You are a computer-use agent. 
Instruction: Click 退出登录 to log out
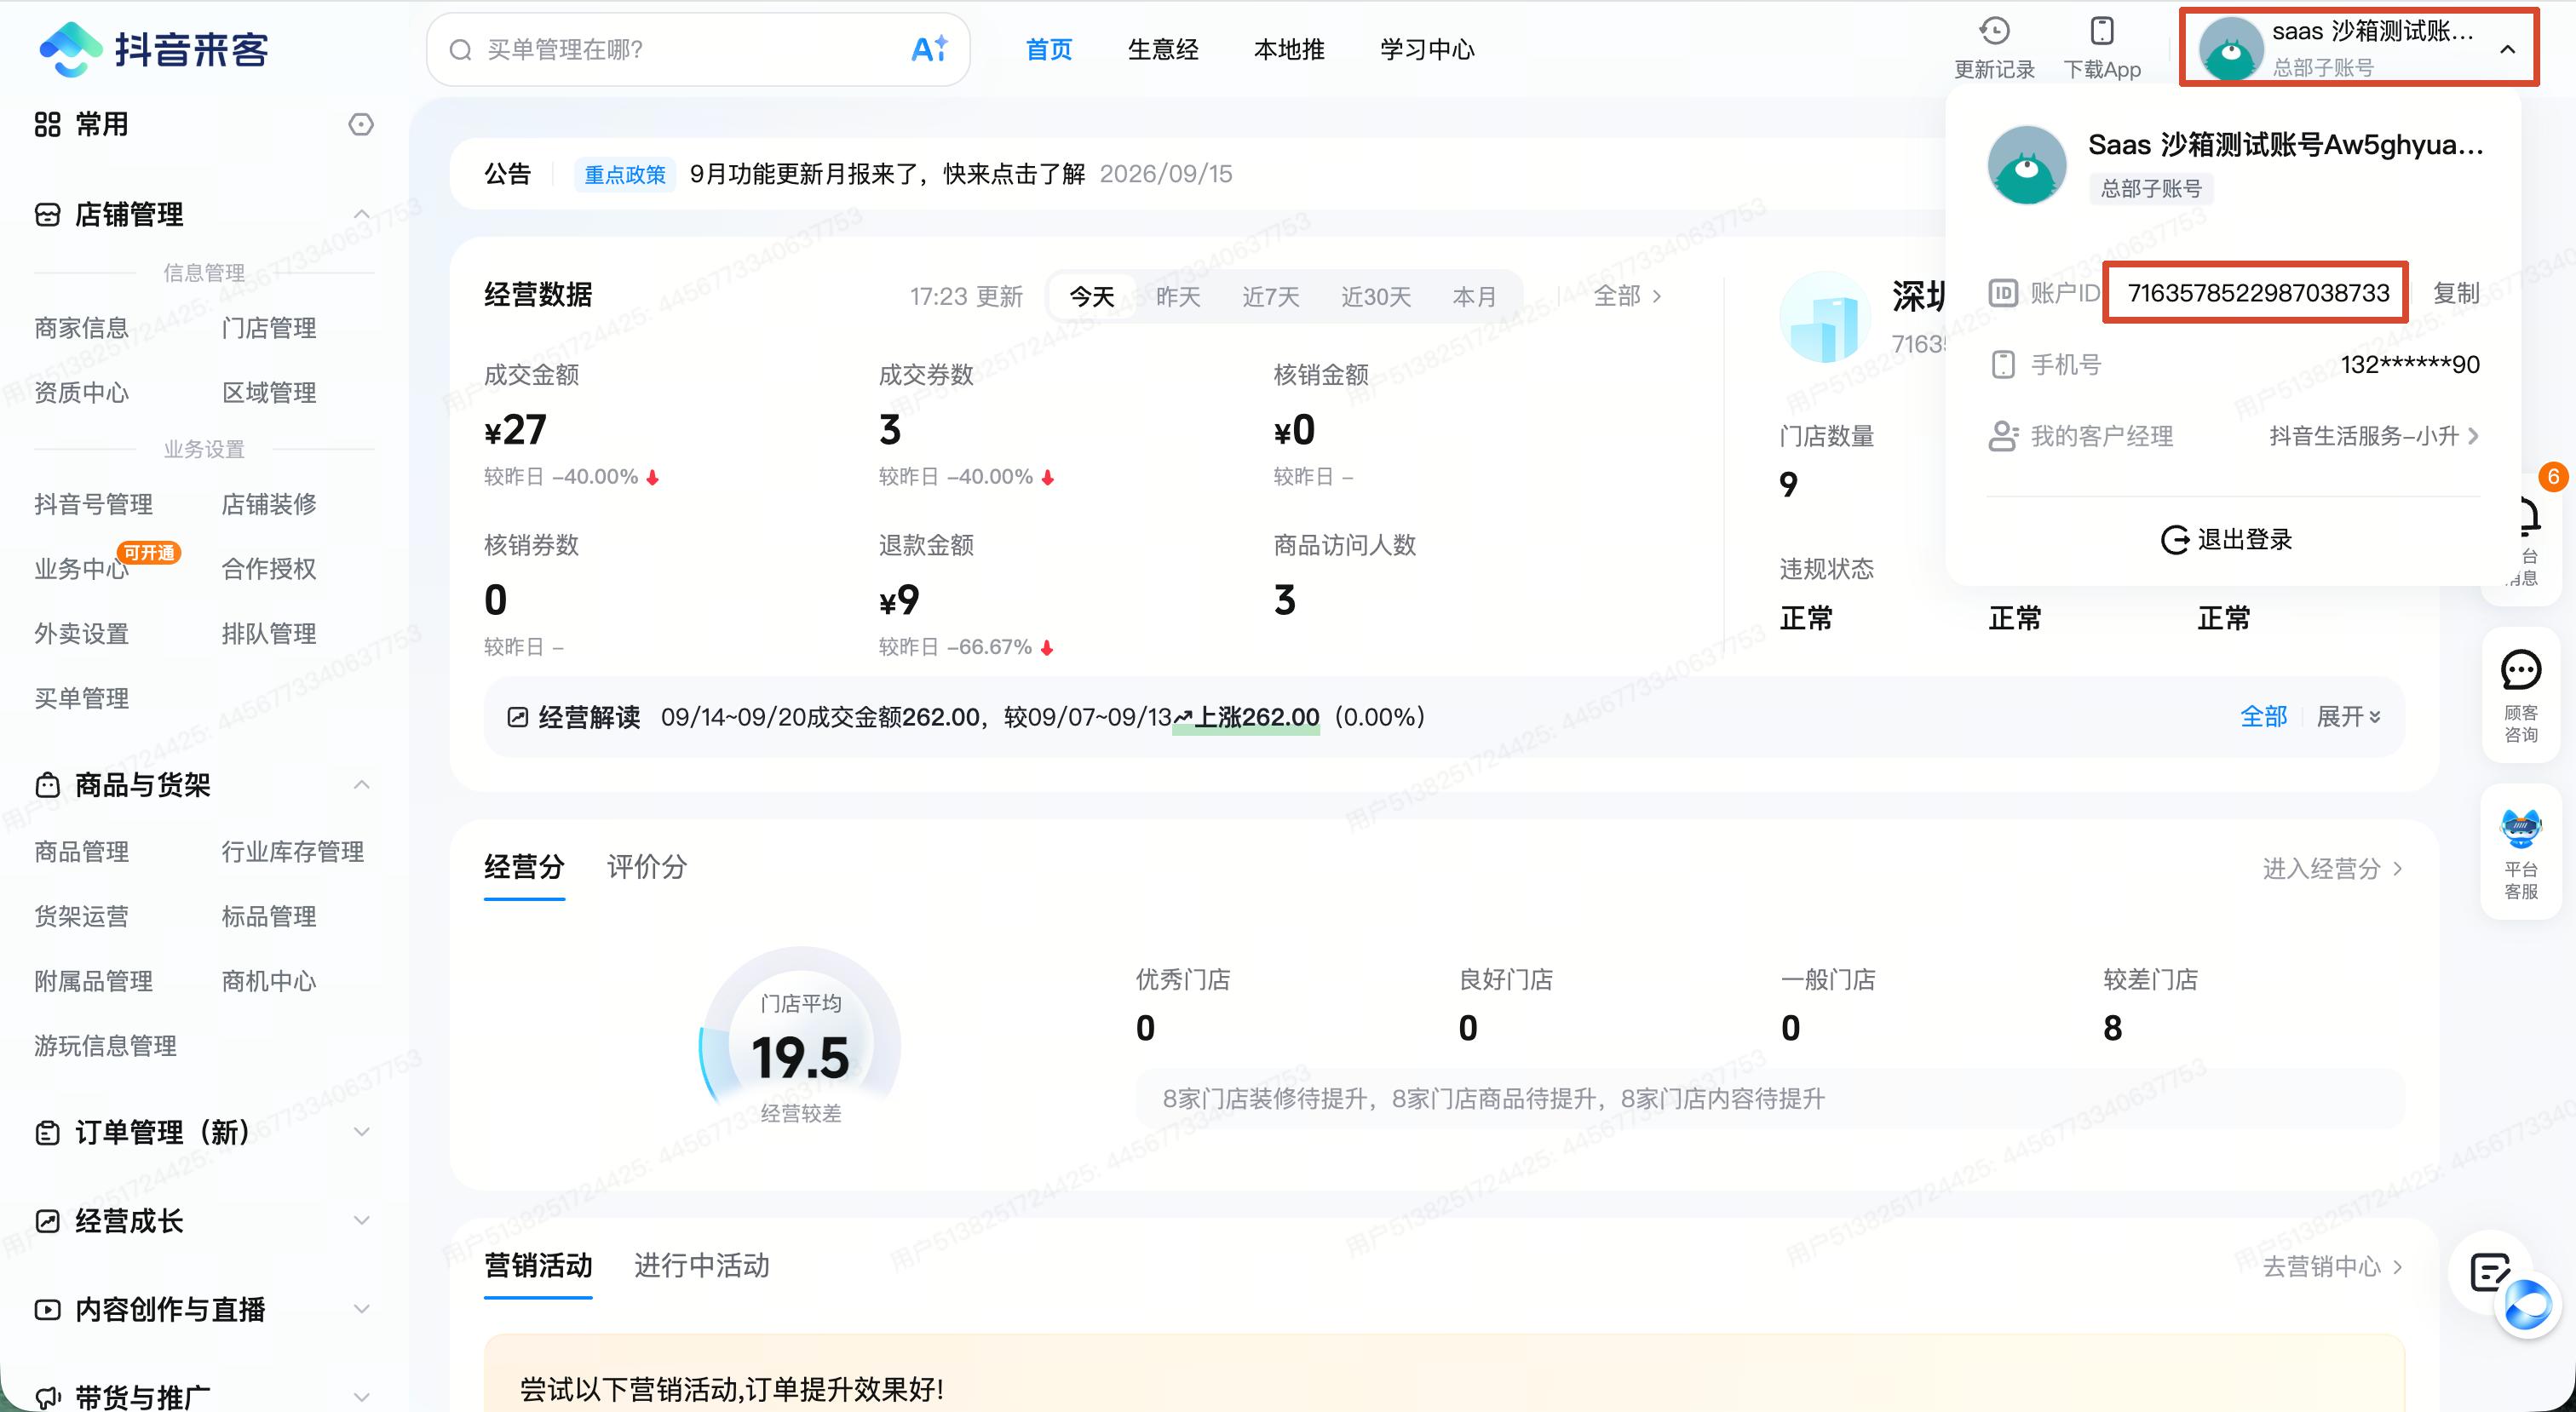pyautogui.click(x=2227, y=540)
